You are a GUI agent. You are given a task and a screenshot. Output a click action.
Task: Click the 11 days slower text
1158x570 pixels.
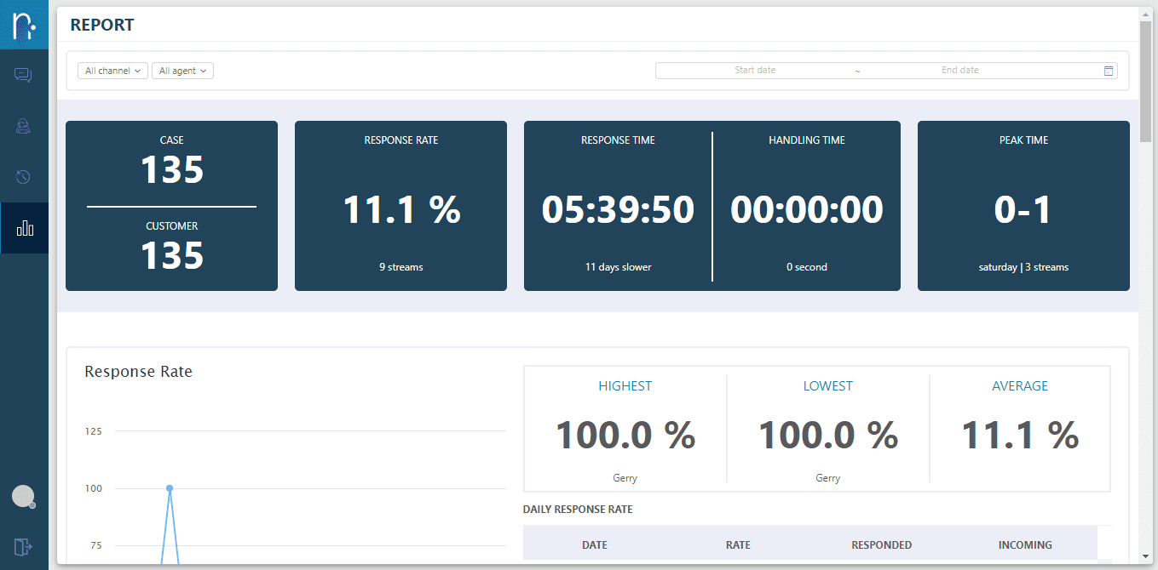point(619,267)
